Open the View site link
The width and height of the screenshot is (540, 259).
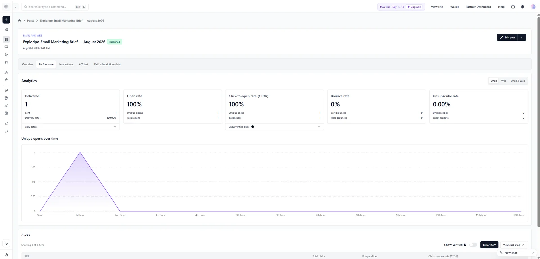437,7
